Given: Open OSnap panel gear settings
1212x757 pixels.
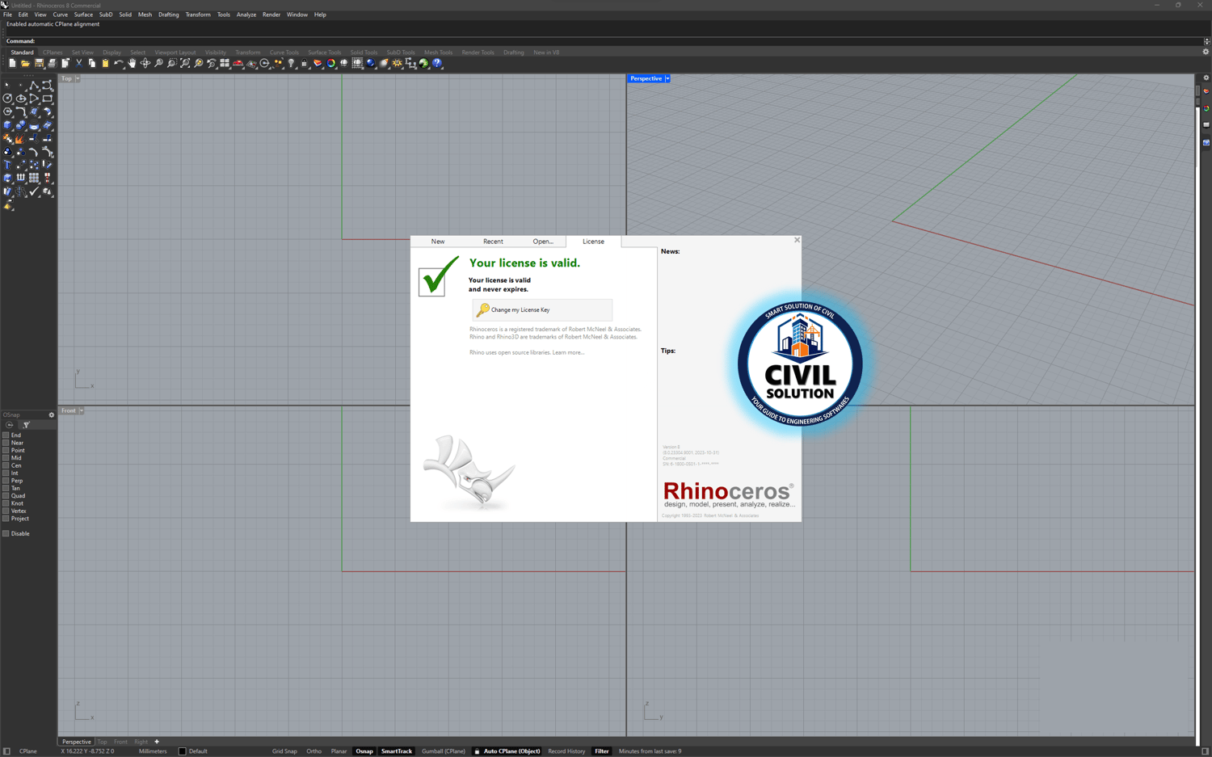Looking at the screenshot, I should coord(52,415).
